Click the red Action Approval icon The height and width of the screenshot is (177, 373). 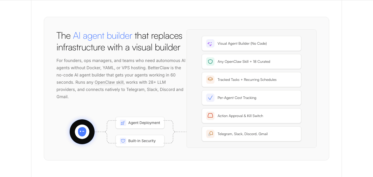click(x=210, y=116)
